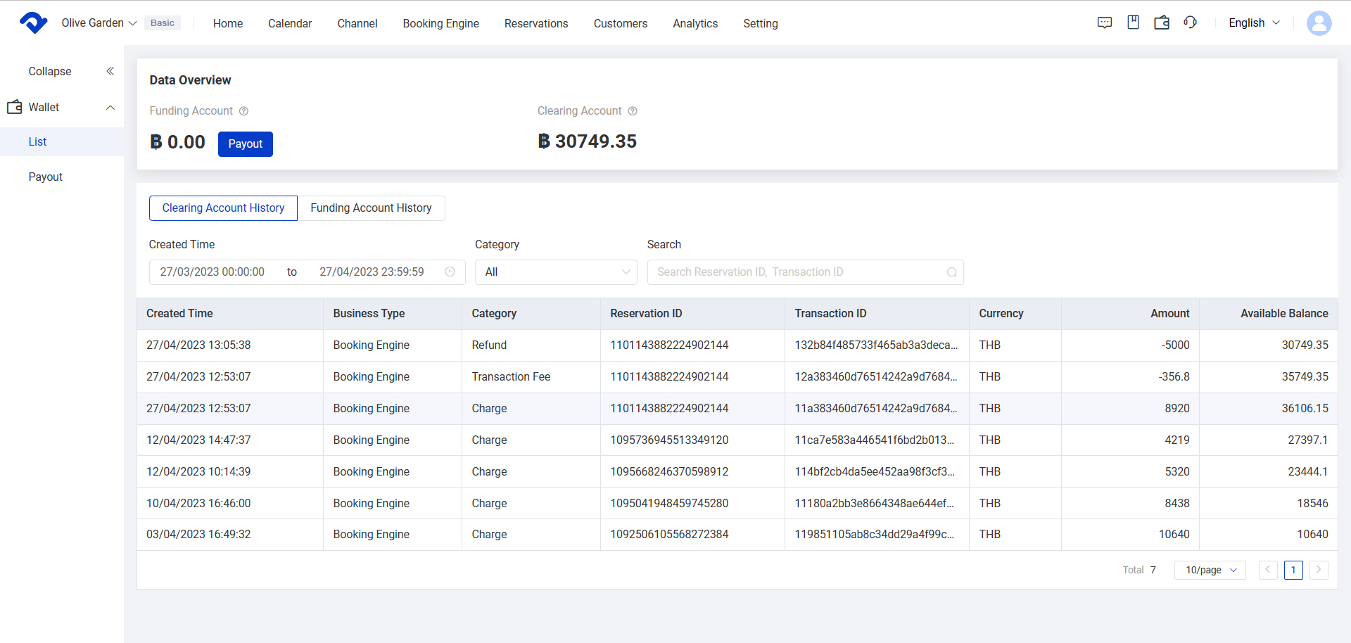Click reservation ID 1095668246370598912
The width and height of the screenshot is (1351, 643).
(x=669, y=472)
